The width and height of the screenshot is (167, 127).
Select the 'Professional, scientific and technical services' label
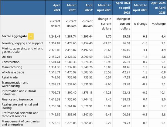click(20, 115)
